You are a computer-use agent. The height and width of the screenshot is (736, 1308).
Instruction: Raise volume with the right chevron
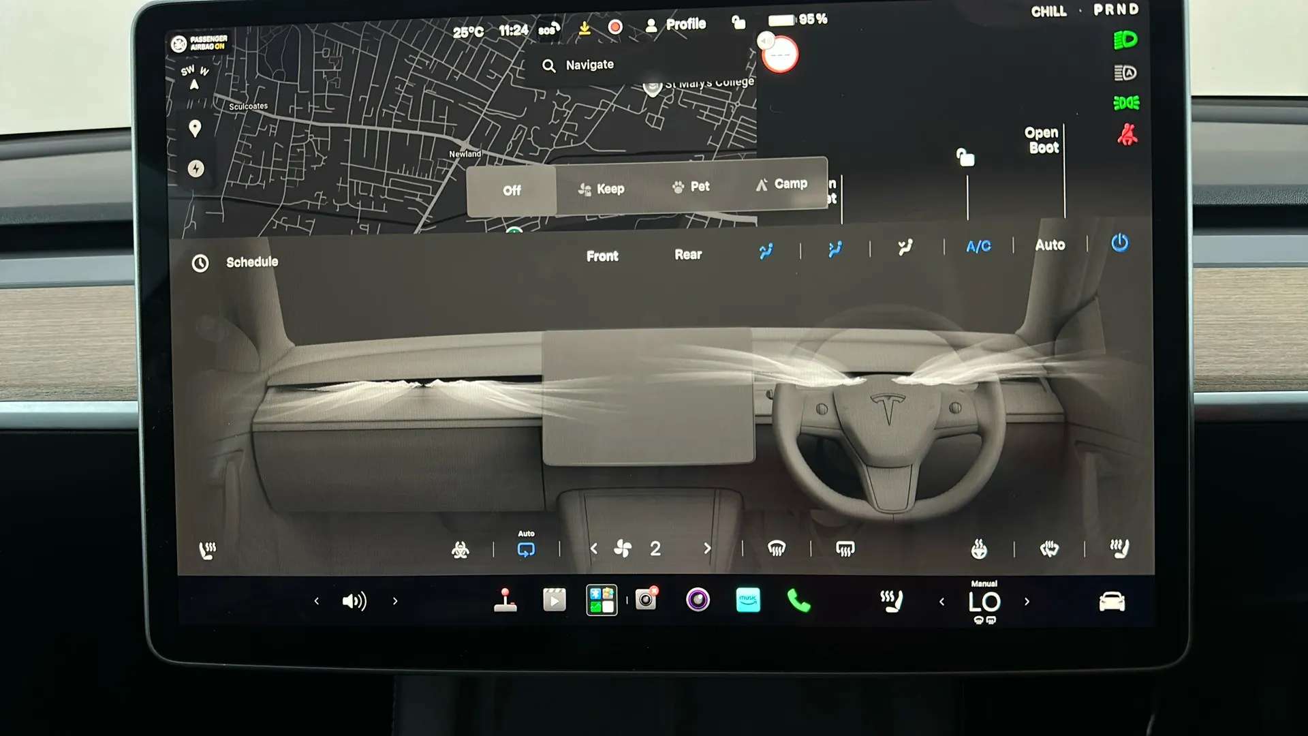click(395, 601)
